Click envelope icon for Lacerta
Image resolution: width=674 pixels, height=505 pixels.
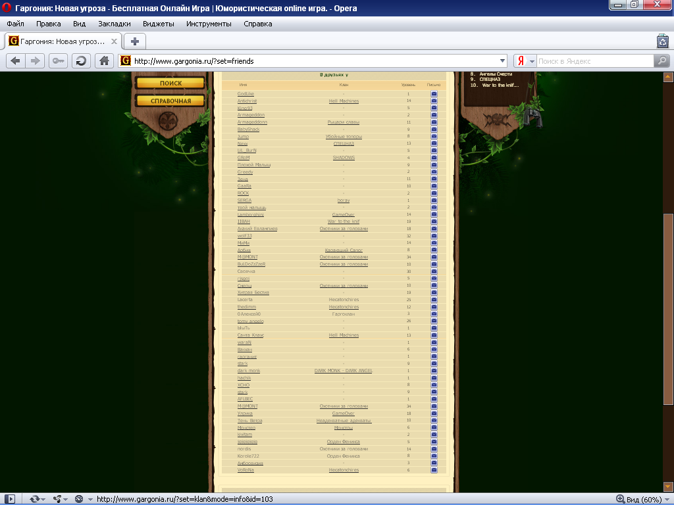click(x=434, y=300)
